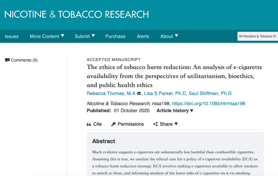Click the Abstract heading
The width and height of the screenshot is (278, 176).
[x=104, y=141]
